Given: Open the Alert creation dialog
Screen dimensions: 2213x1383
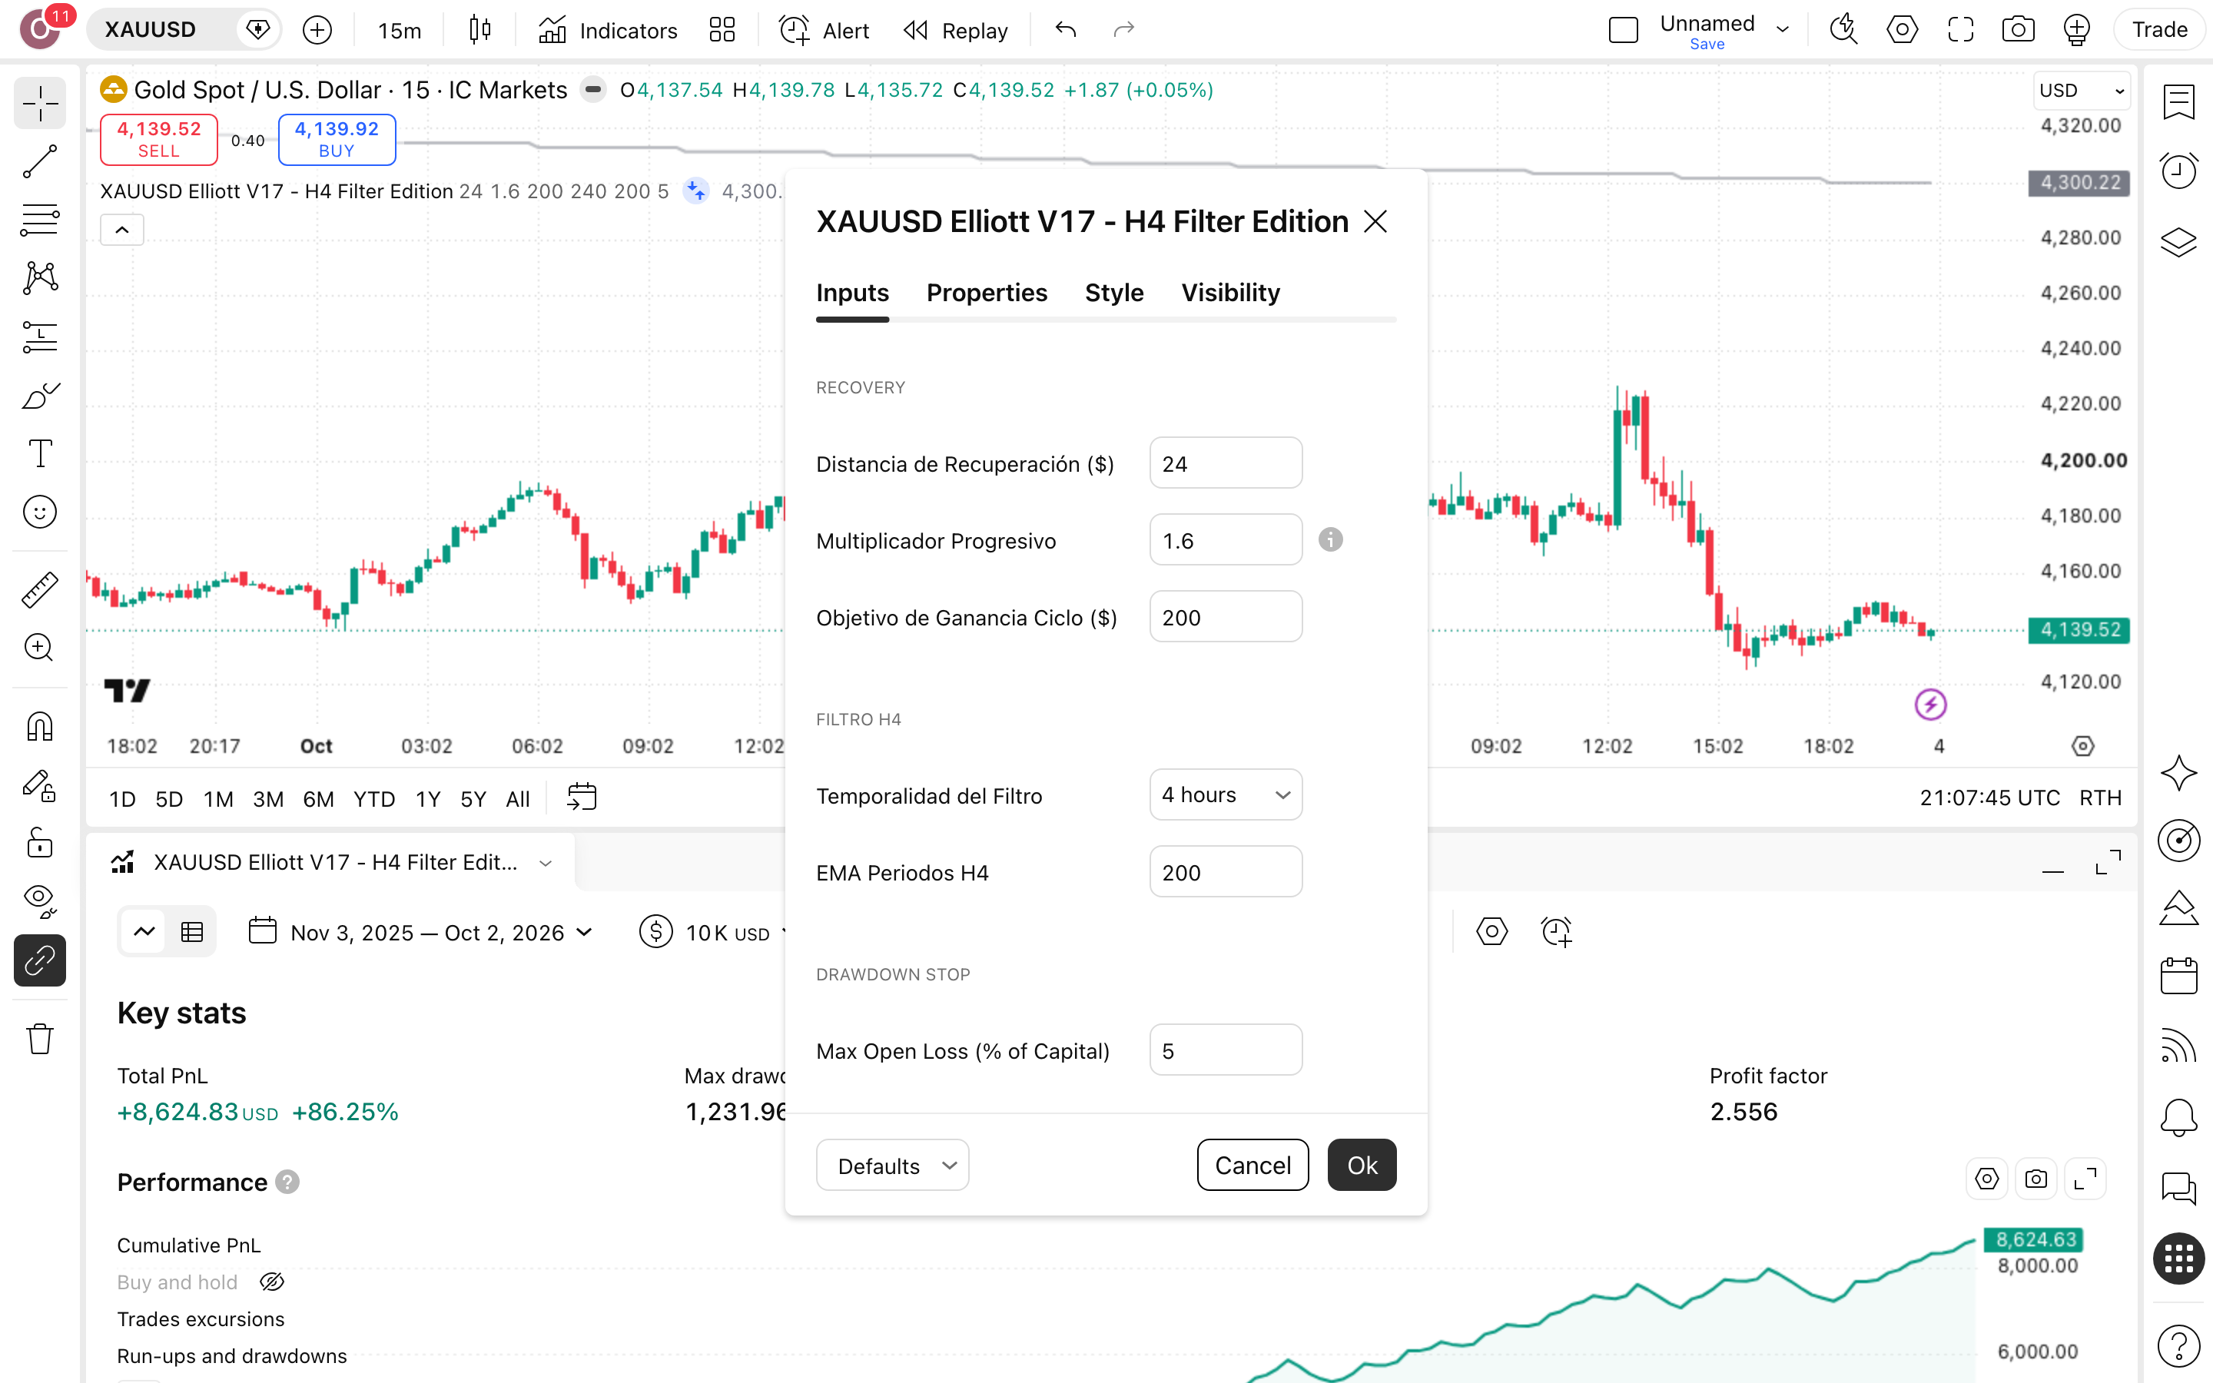Looking at the screenshot, I should click(824, 30).
